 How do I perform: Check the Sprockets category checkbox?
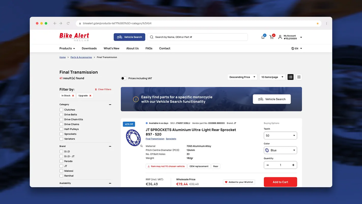(x=61, y=134)
